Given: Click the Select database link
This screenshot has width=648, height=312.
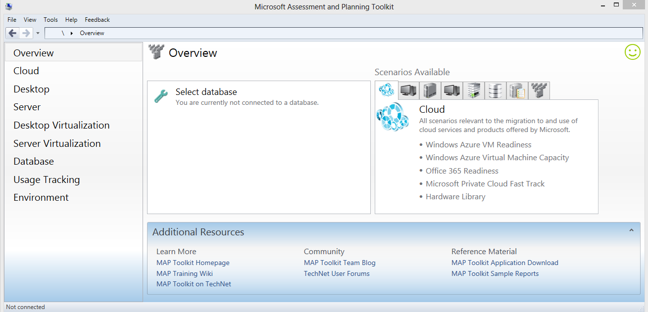Looking at the screenshot, I should 206,92.
